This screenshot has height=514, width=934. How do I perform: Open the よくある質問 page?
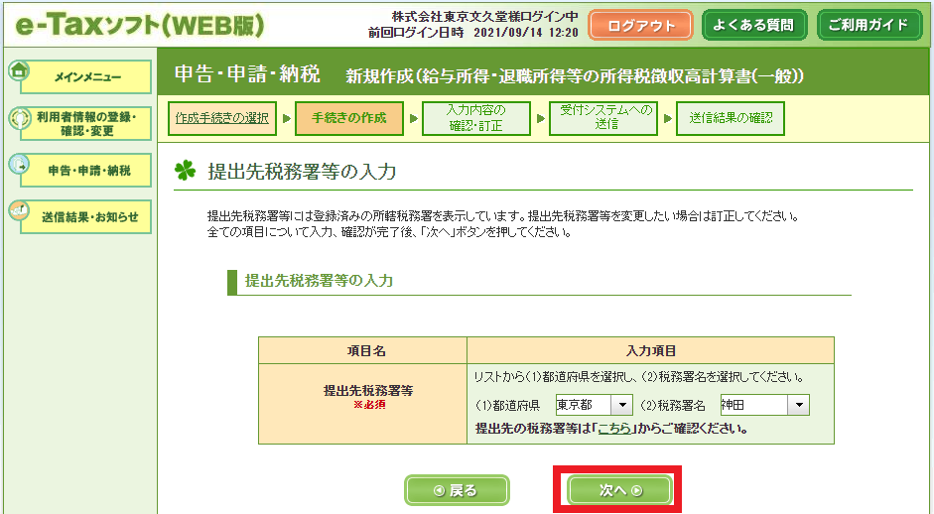click(x=754, y=25)
